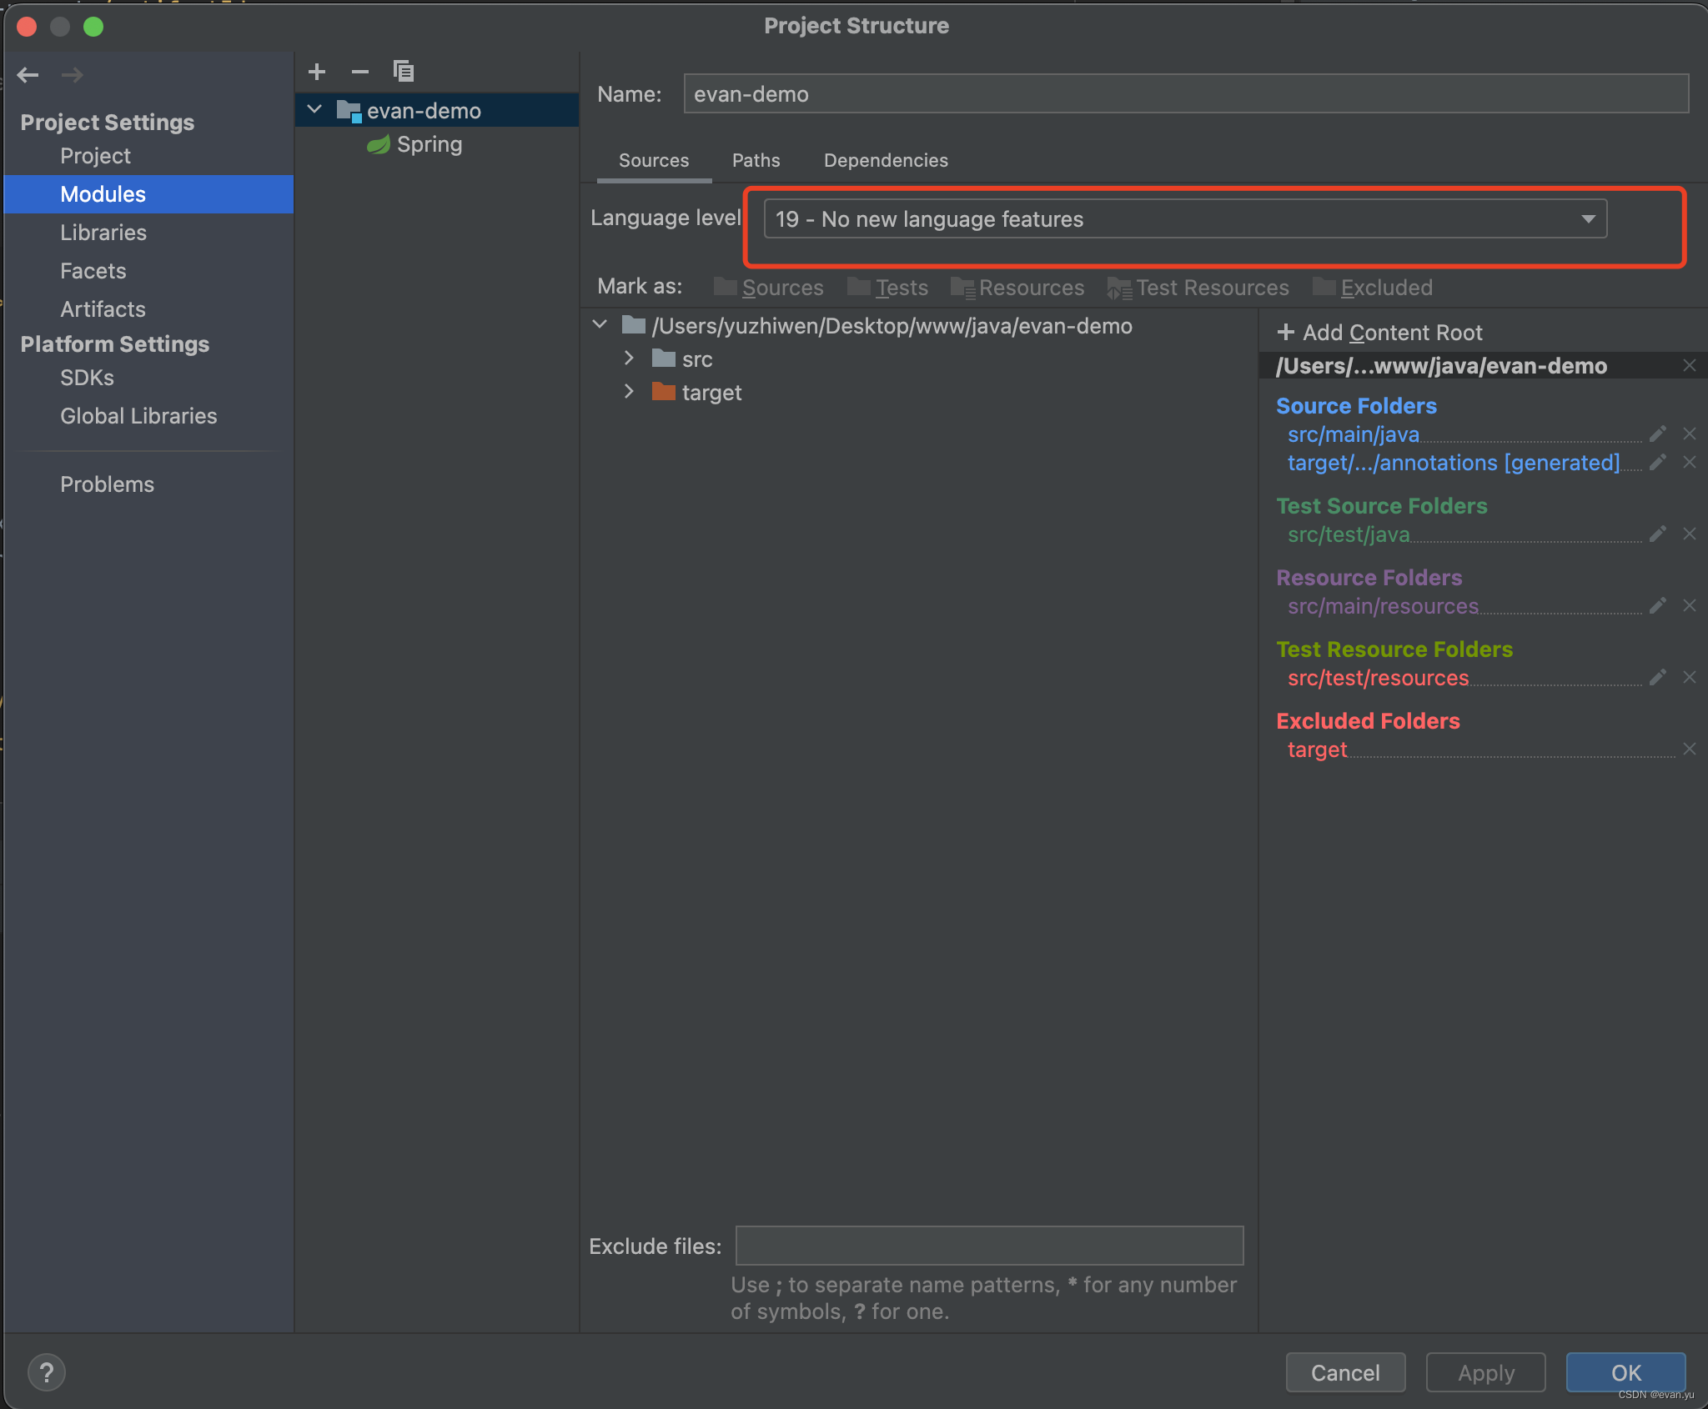Edit src/main/java source folder pencil icon
1708x1409 pixels.
1658,434
